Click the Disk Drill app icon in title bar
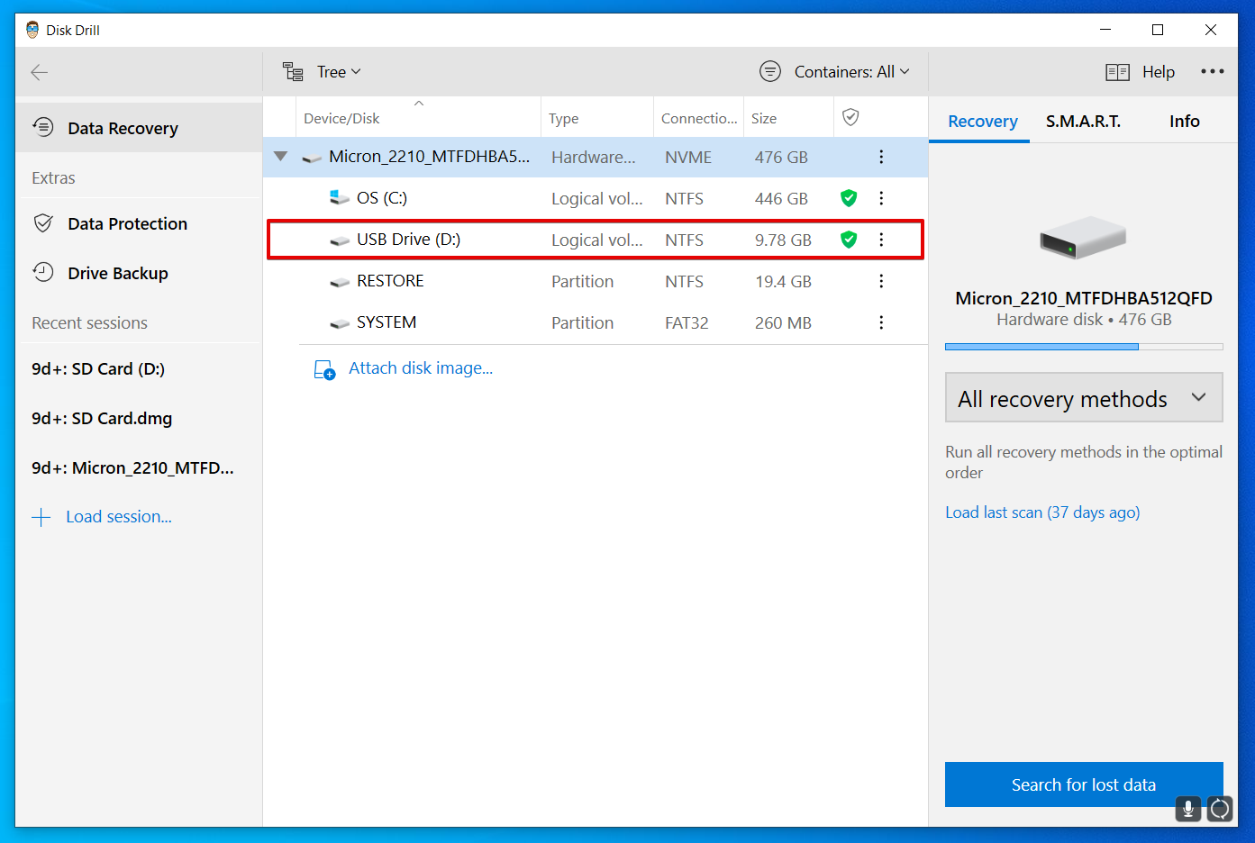Screen dimensions: 1255x843 tap(32, 30)
